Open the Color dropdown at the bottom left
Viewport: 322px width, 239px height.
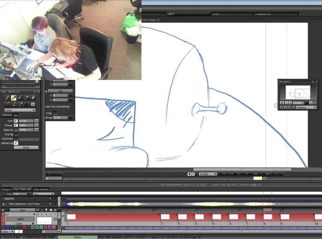coord(8,231)
